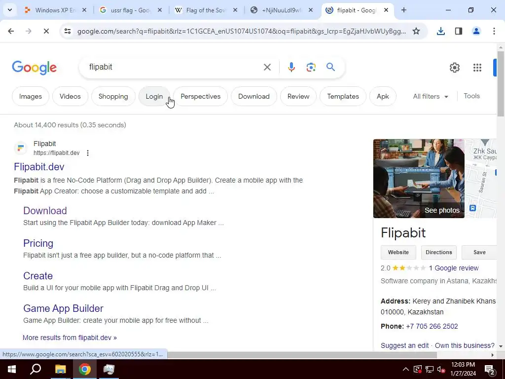505x379 pixels.
Task: Open the Pricing sitelink
Action: (38, 243)
